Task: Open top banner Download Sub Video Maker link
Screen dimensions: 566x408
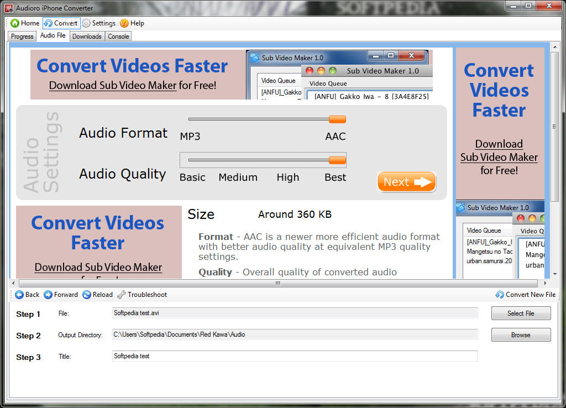Action: point(113,86)
